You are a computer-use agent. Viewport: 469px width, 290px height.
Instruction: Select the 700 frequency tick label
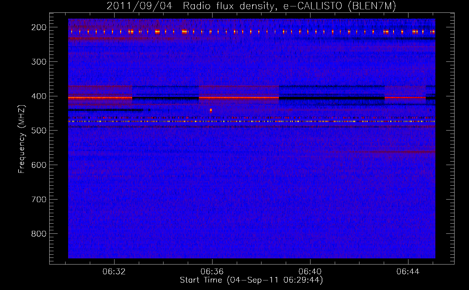(x=39, y=200)
